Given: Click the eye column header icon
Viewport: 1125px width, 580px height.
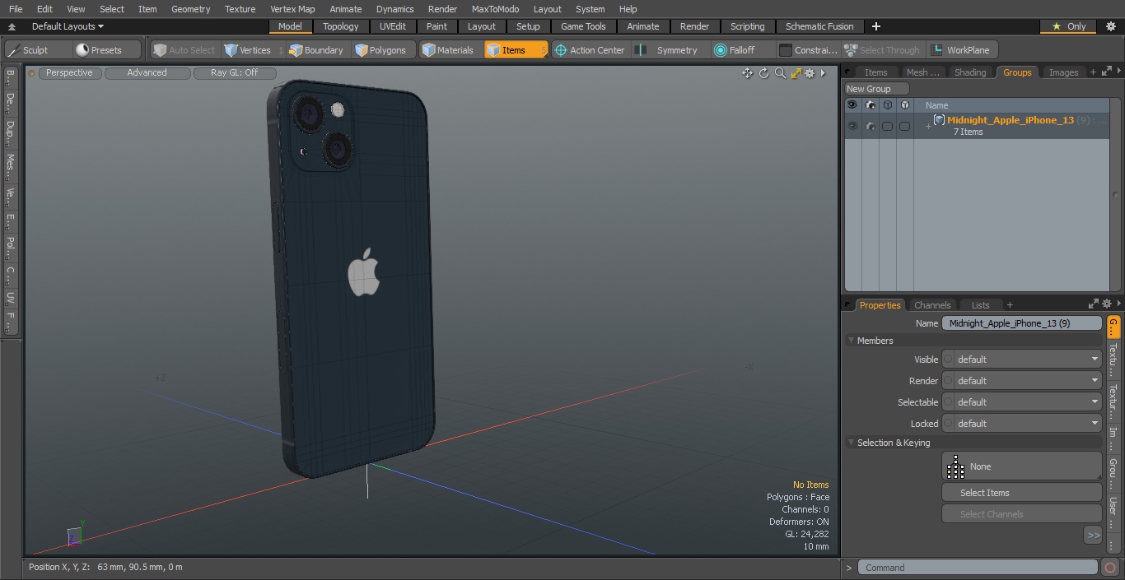Looking at the screenshot, I should coord(852,105).
